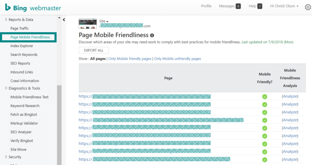Image resolution: width=312 pixels, height=165 pixels.
Task: Open Markup Validator
Action: (x=24, y=123)
